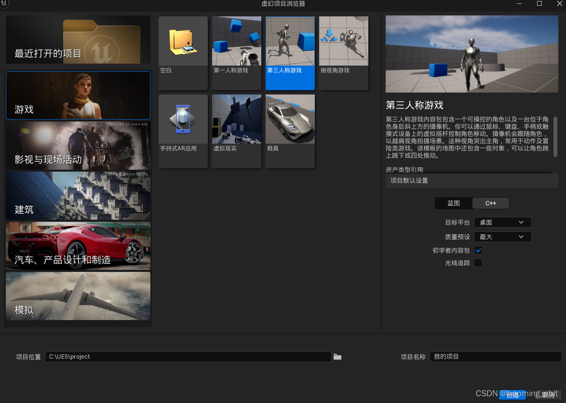Open the 目标平台 target platform dropdown
Viewport: 566px width, 403px height.
point(502,223)
